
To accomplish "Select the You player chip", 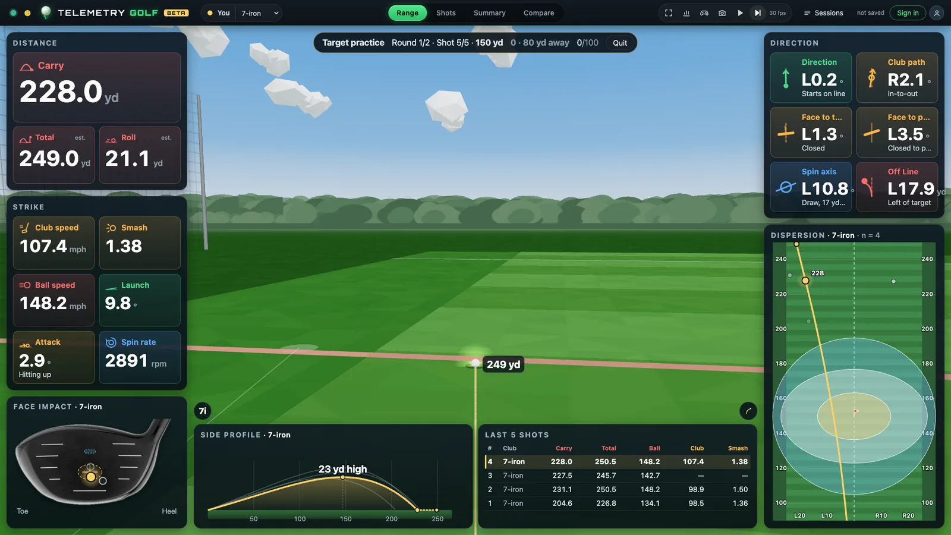I will point(218,13).
